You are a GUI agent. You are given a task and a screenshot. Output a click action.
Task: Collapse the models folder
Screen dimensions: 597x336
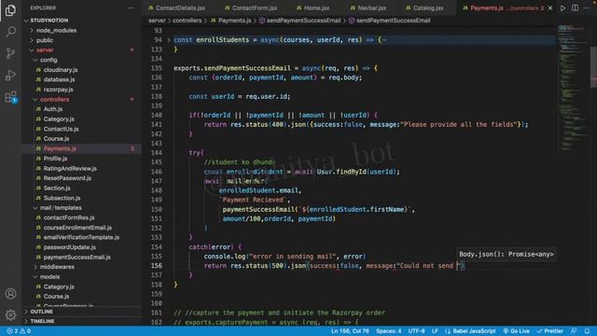[82, 276]
